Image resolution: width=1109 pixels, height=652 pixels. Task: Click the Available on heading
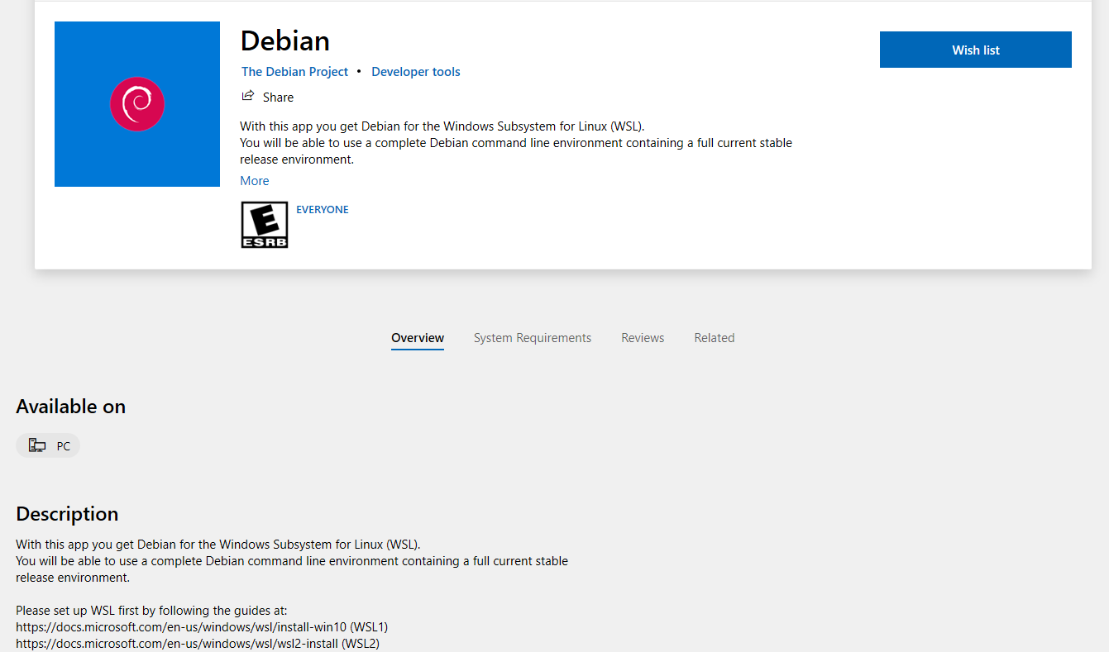70,407
